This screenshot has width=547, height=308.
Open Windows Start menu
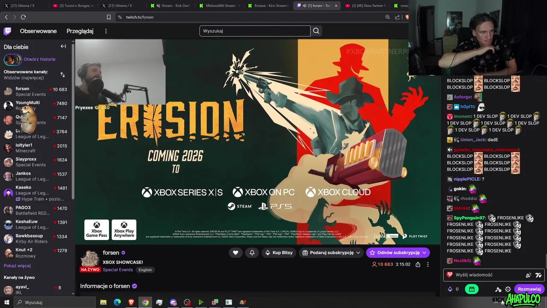[x=6, y=302]
